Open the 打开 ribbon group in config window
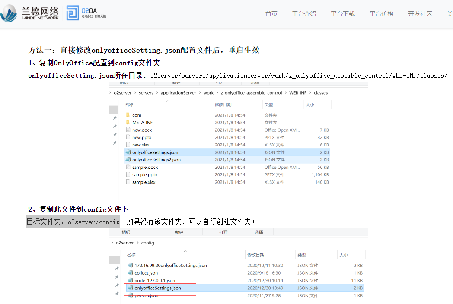453x304 pixels. 223,232
